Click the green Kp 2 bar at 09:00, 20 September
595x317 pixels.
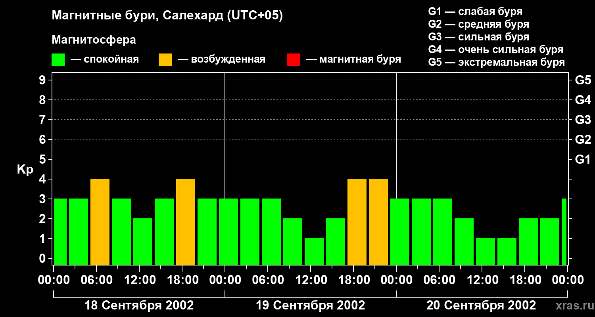[x=464, y=242]
